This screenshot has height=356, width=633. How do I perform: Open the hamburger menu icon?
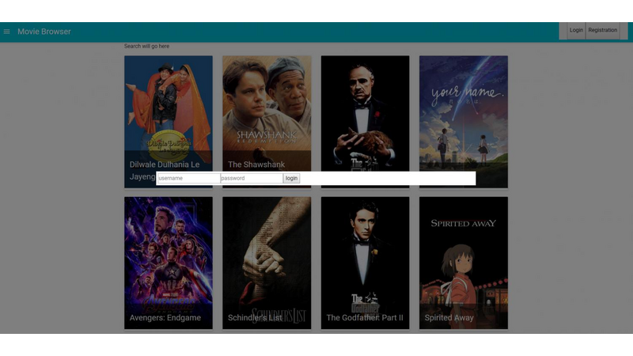click(6, 32)
